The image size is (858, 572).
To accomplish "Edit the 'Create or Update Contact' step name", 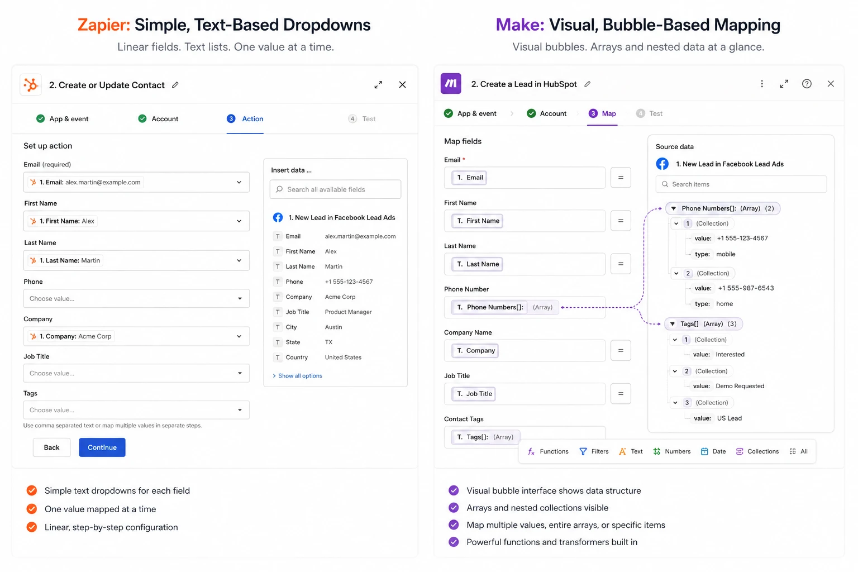I will pyautogui.click(x=175, y=85).
